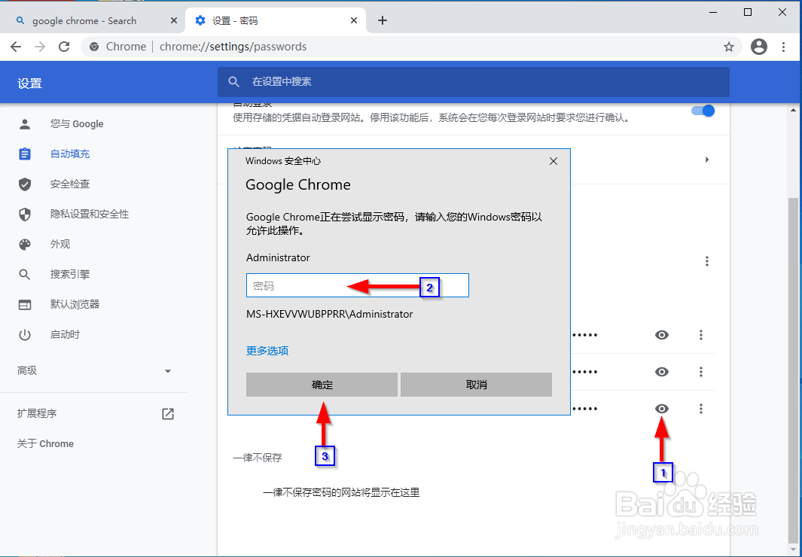This screenshot has height=557, width=802.
Task: Bookmark this page with the star icon
Action: click(x=729, y=47)
